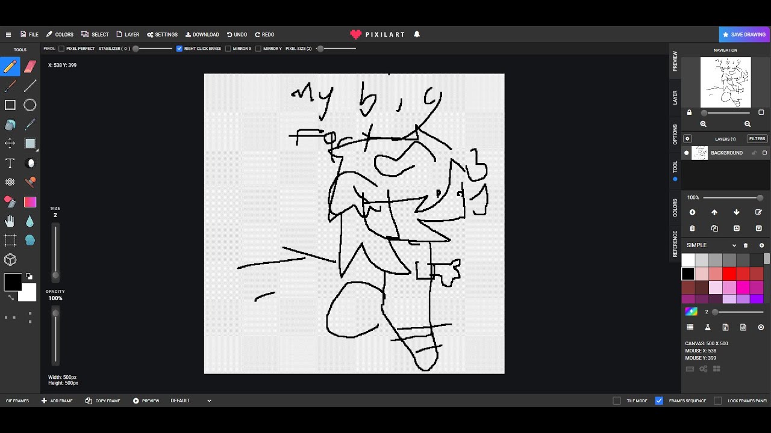Open the Colors menu

(x=60, y=34)
